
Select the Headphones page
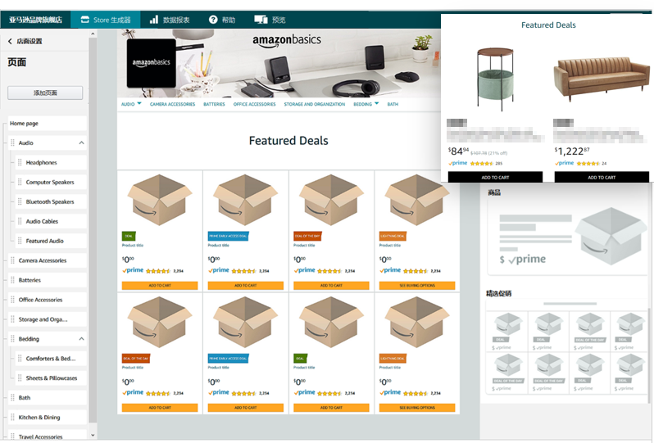[51, 162]
